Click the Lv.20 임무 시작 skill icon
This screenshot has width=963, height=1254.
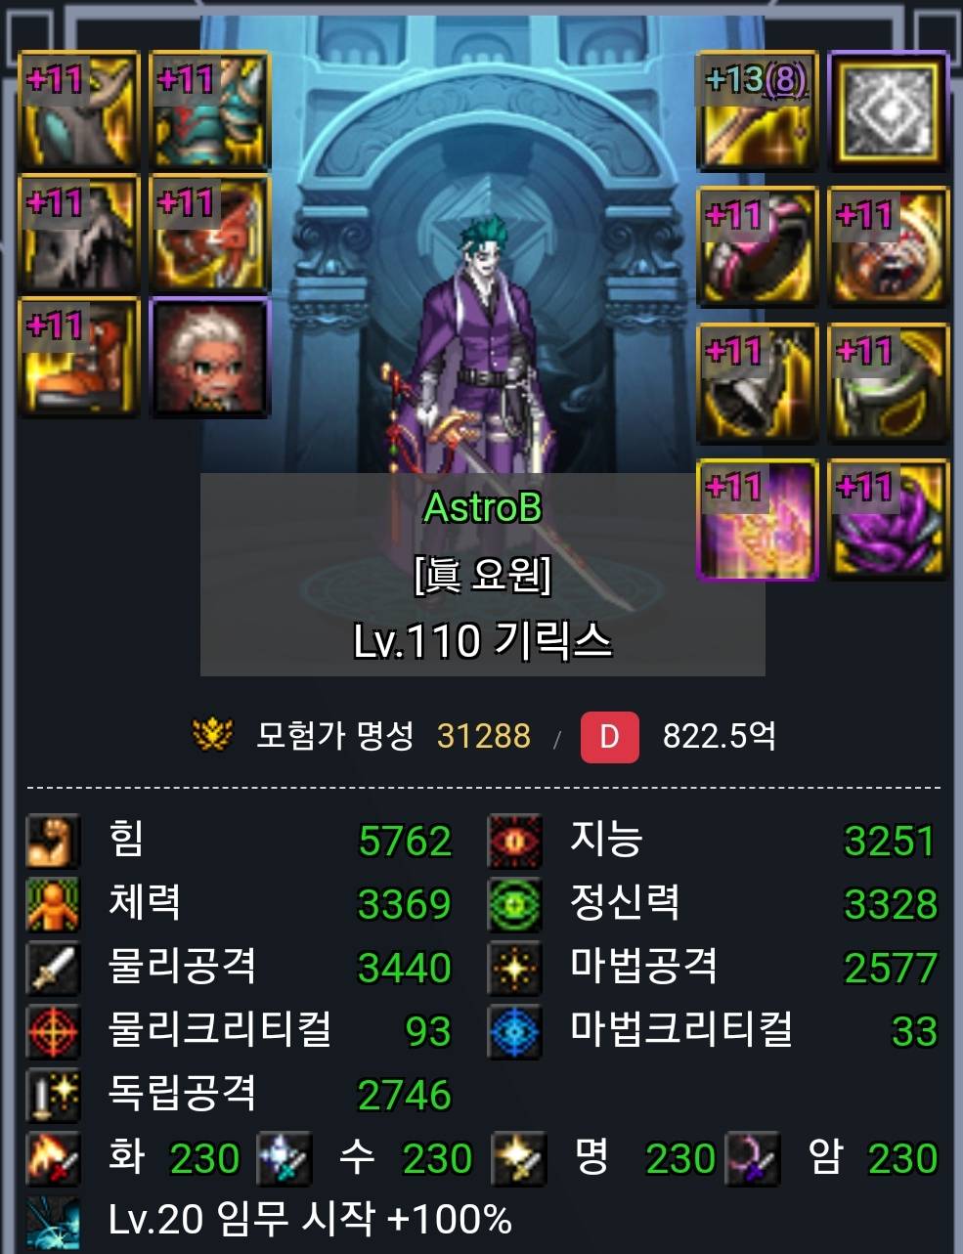click(x=53, y=1222)
